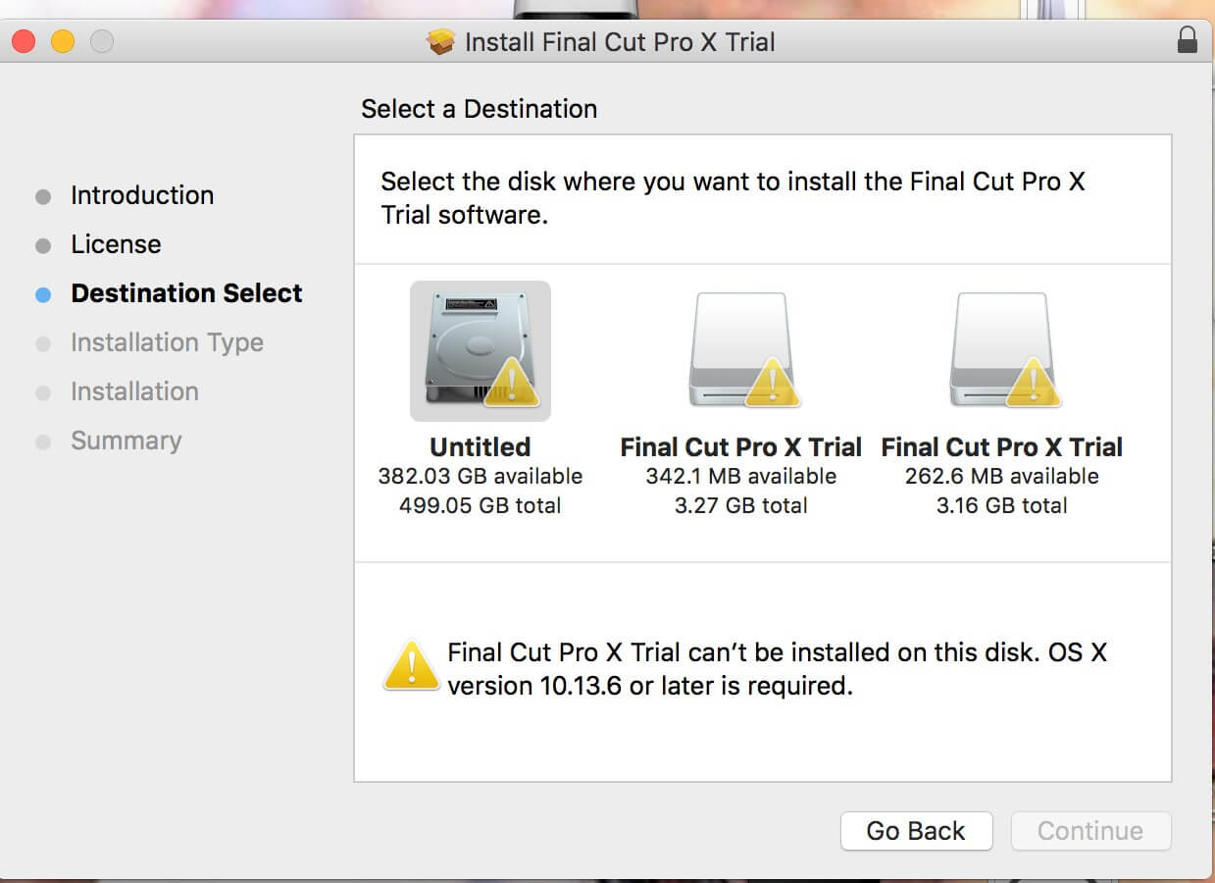Minimize the installer with the yellow button
The width and height of the screenshot is (1215, 883).
click(63, 42)
